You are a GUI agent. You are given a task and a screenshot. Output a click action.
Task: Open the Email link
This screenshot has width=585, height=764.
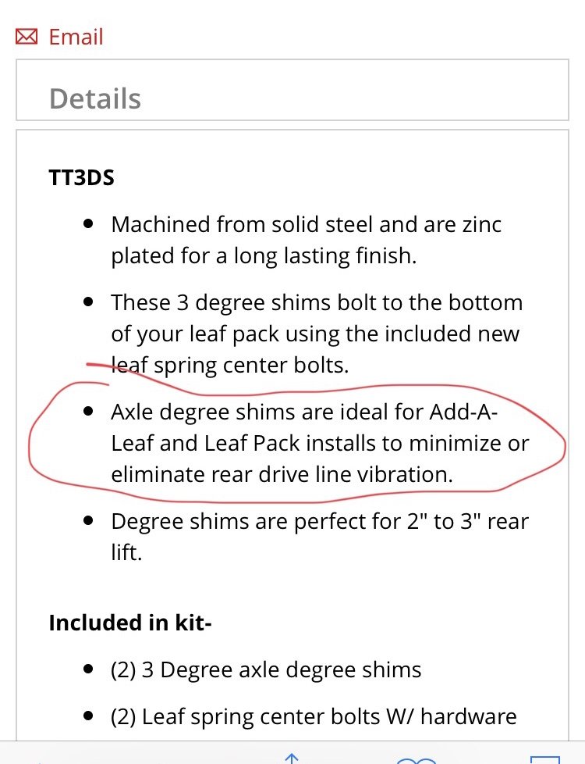tap(76, 37)
